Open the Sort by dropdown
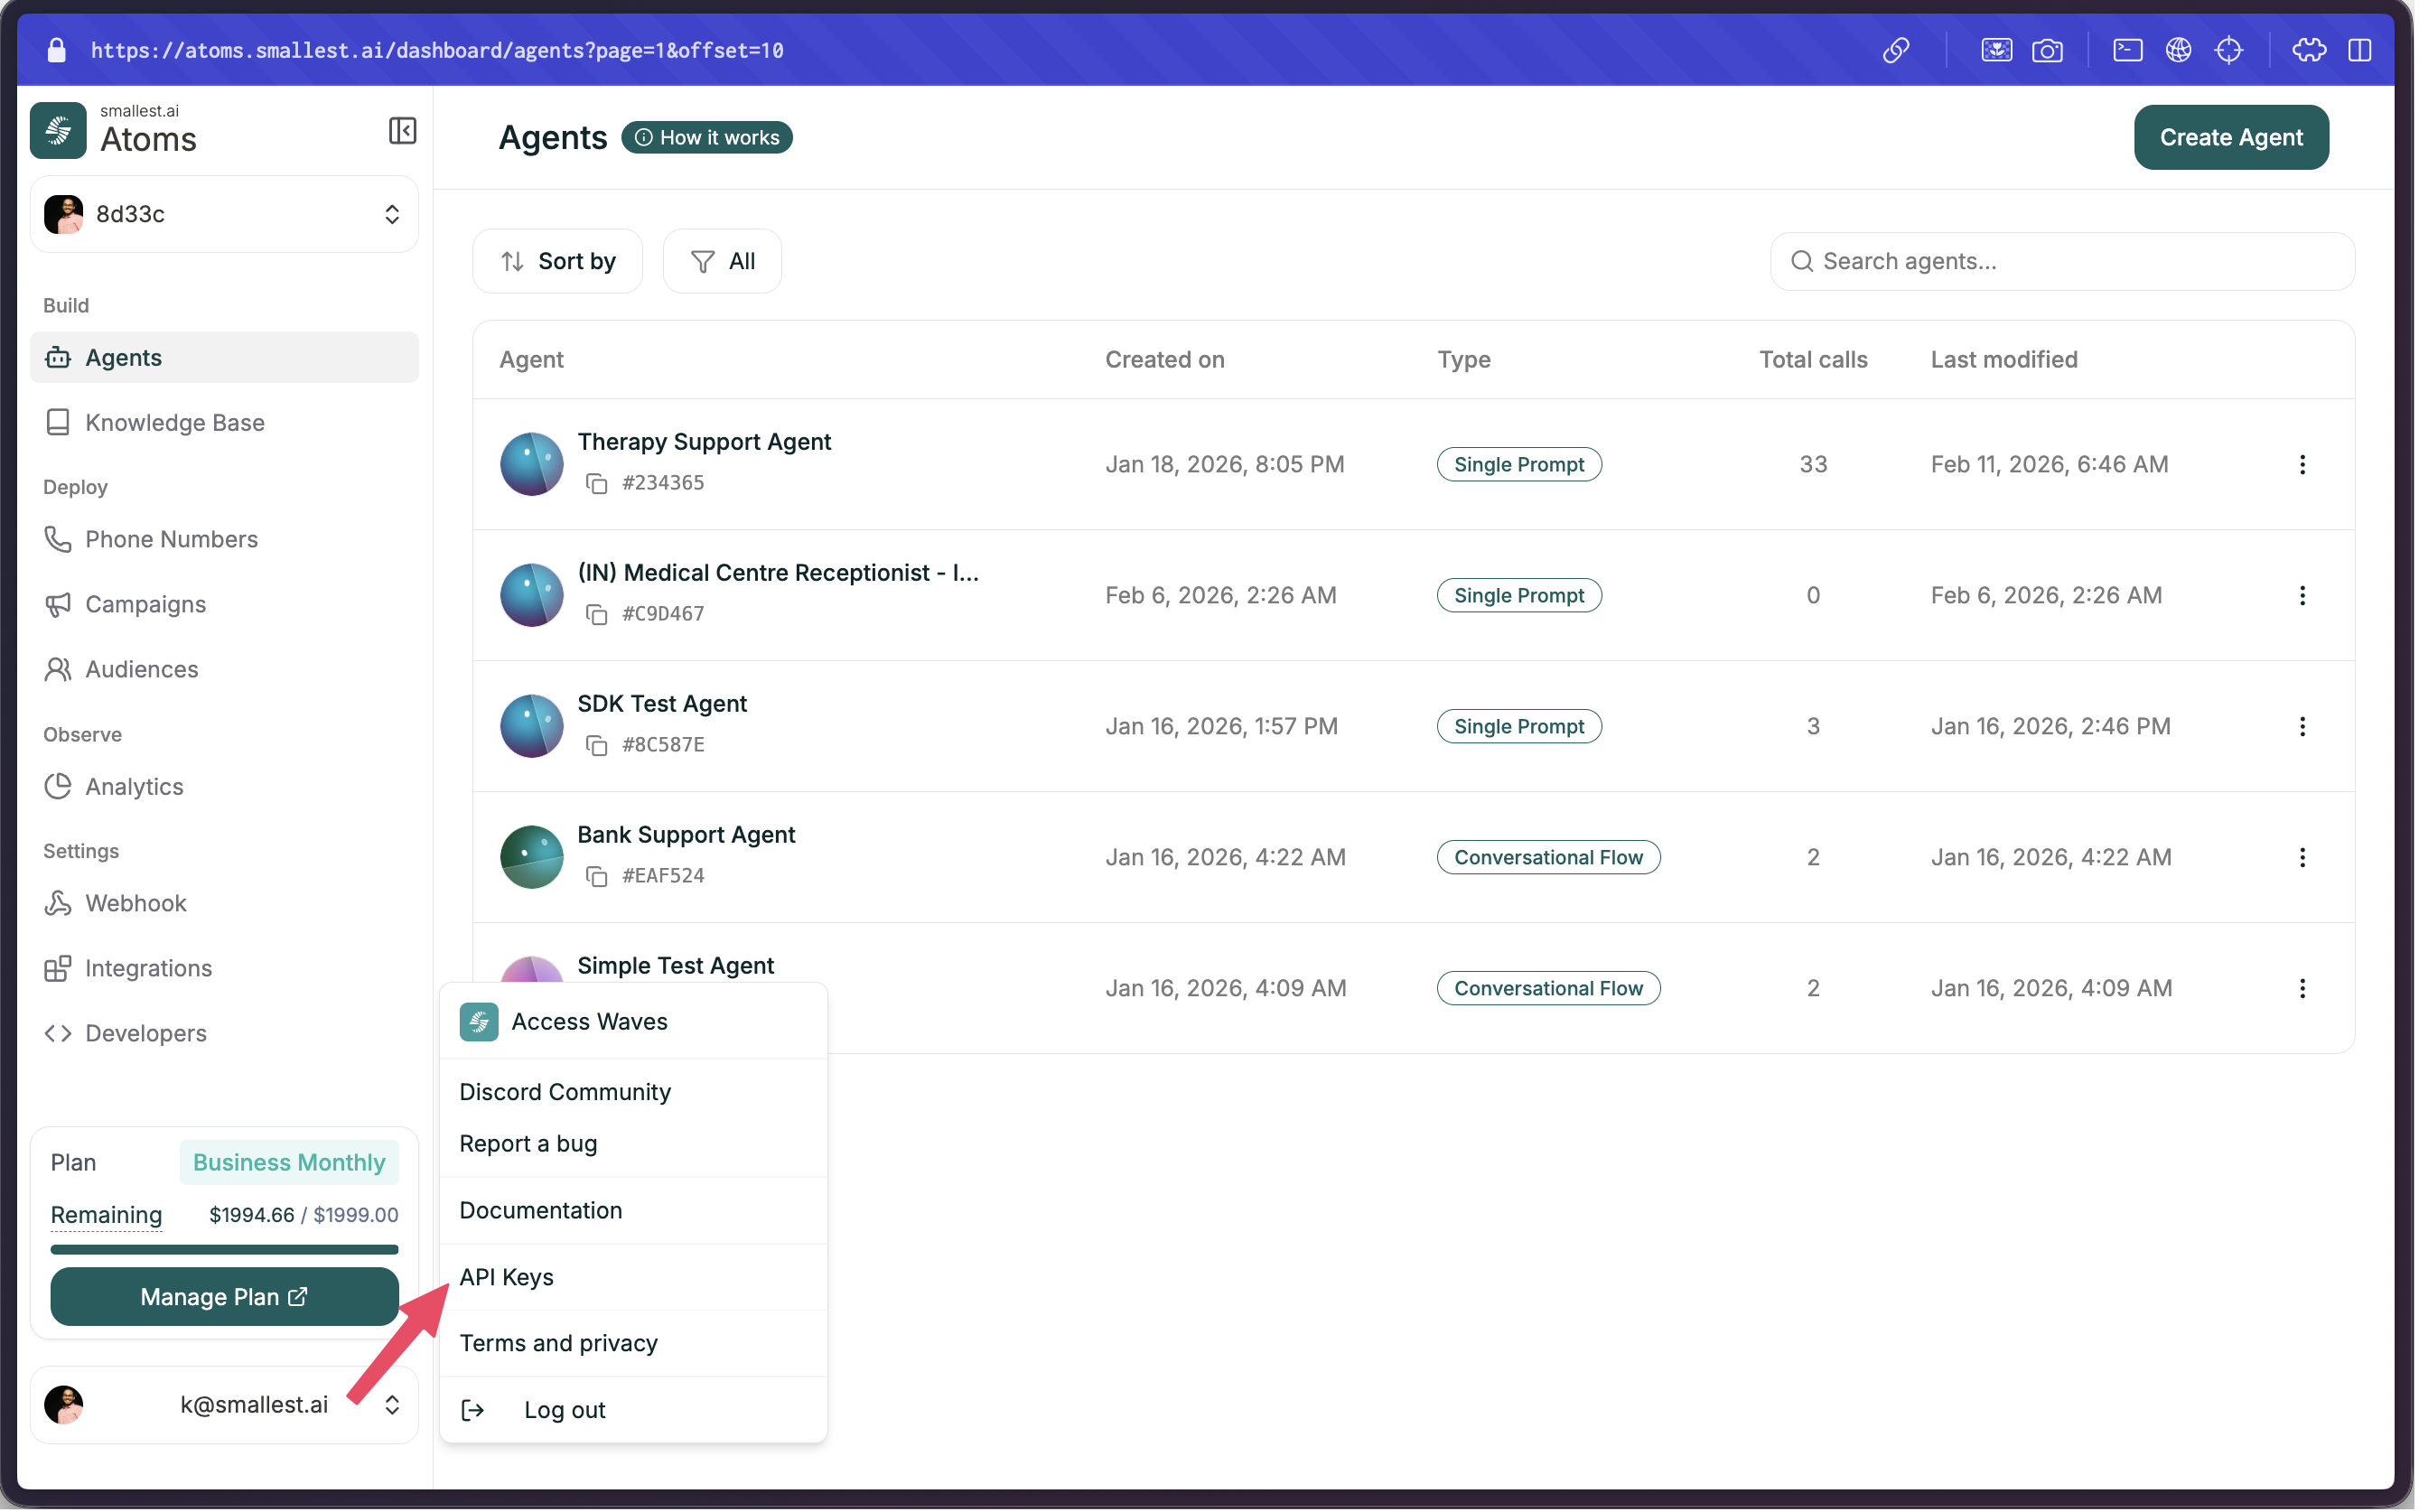The image size is (2419, 1512). [x=557, y=261]
